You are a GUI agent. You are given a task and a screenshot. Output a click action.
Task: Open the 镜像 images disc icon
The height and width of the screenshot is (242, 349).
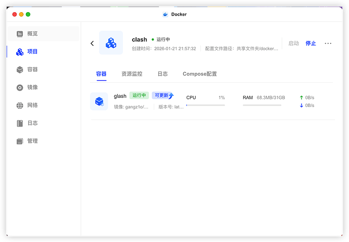pyautogui.click(x=20, y=88)
